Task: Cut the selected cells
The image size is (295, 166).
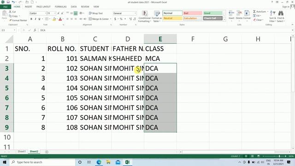Action: coord(12,12)
